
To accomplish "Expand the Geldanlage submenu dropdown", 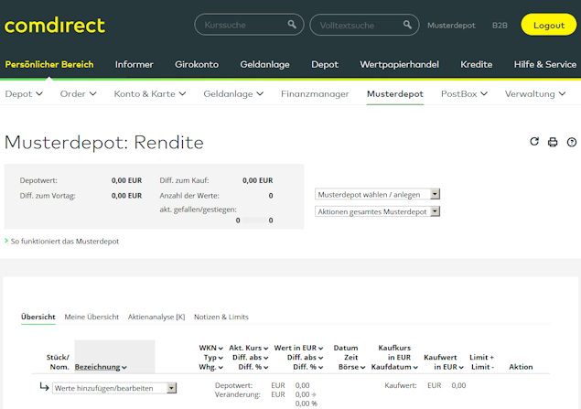I will tap(233, 94).
